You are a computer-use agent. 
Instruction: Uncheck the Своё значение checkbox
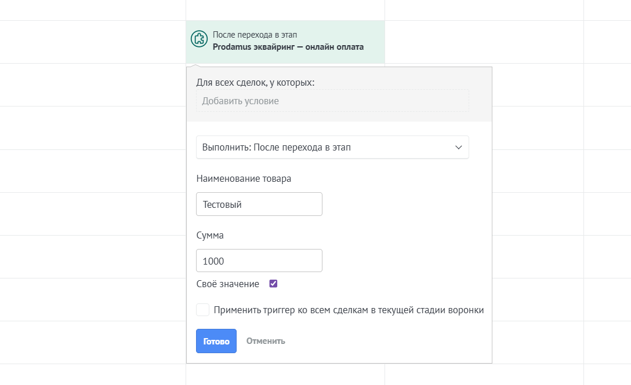[273, 284]
